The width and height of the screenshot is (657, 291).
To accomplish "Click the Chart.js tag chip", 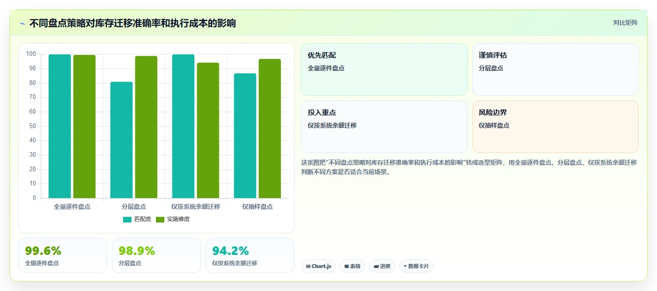I will pyautogui.click(x=318, y=266).
